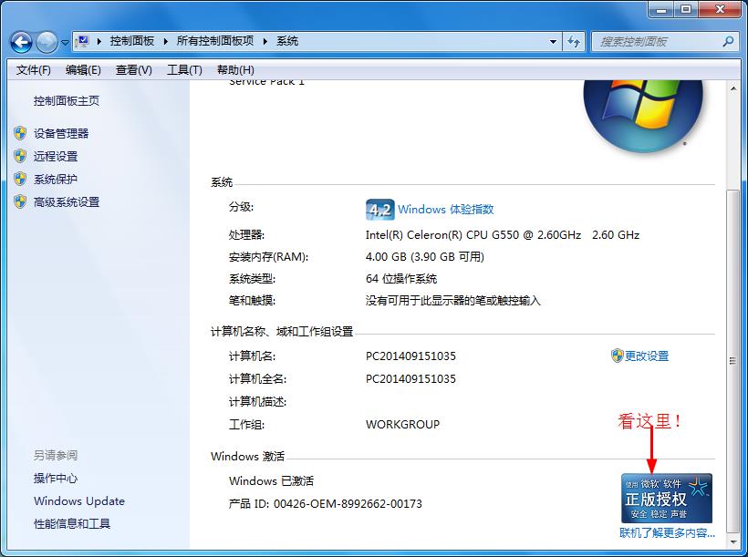The image size is (748, 557).
Task: Open 高级系统设置 shield icon
Action: click(21, 201)
